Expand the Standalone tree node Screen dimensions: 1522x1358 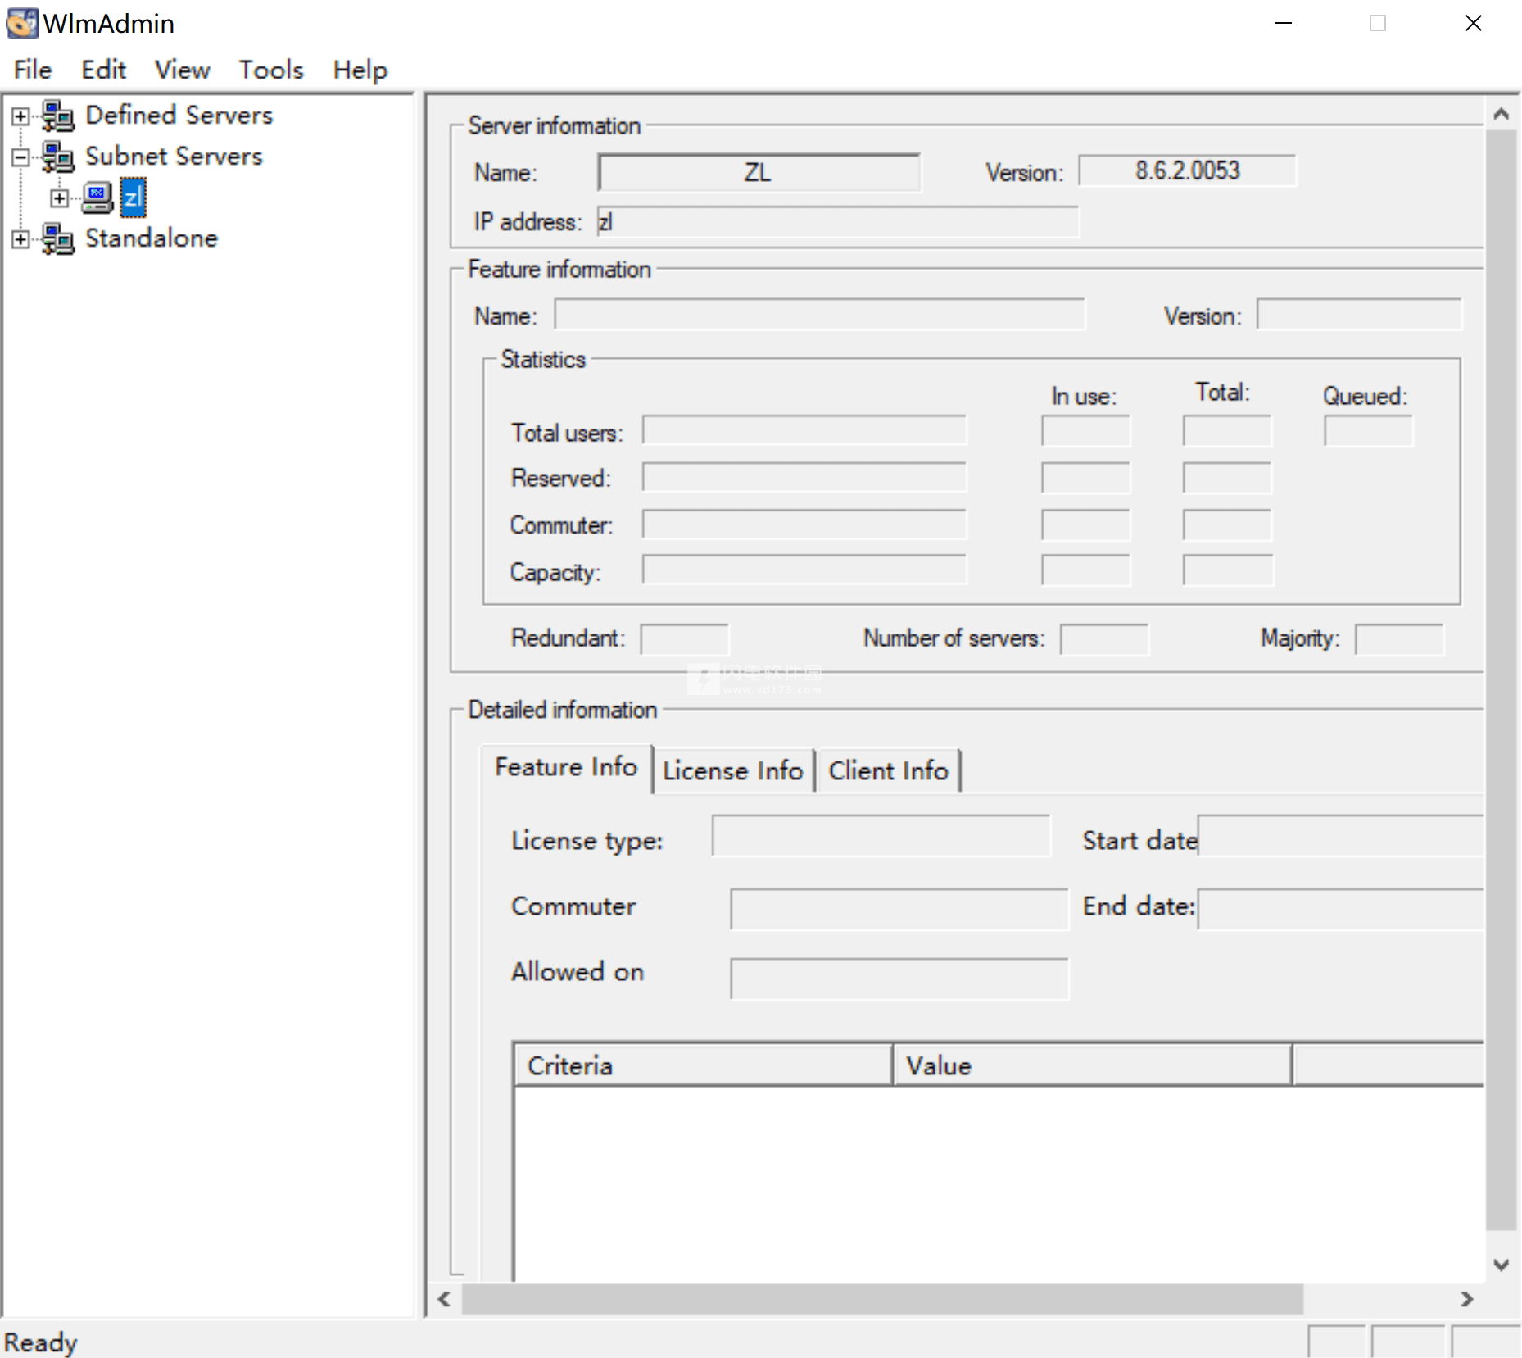coord(20,239)
